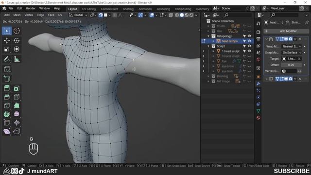Image resolution: width=311 pixels, height=175 pixels.
Task: Open Global transform orientation dropdown
Action: click(78, 15)
